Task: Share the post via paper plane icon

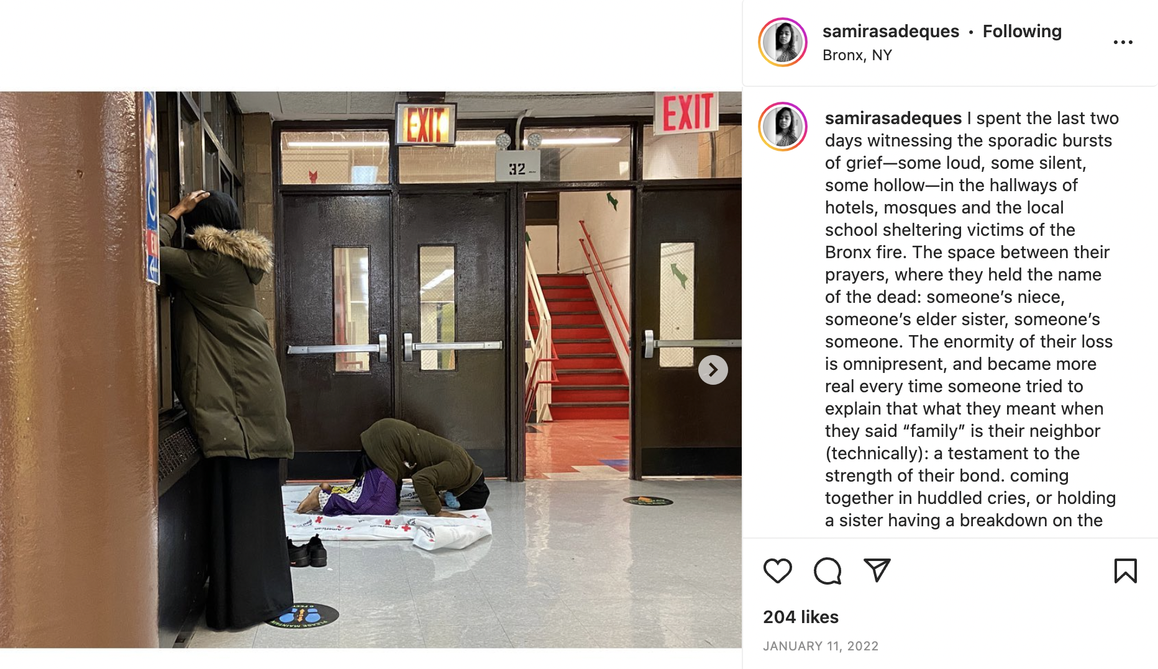Action: 877,570
